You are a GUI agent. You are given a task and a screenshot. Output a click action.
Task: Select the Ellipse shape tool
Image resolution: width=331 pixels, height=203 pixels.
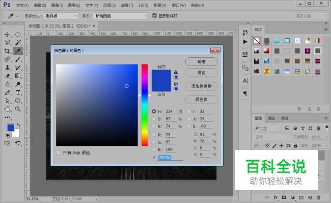(x=18, y=101)
